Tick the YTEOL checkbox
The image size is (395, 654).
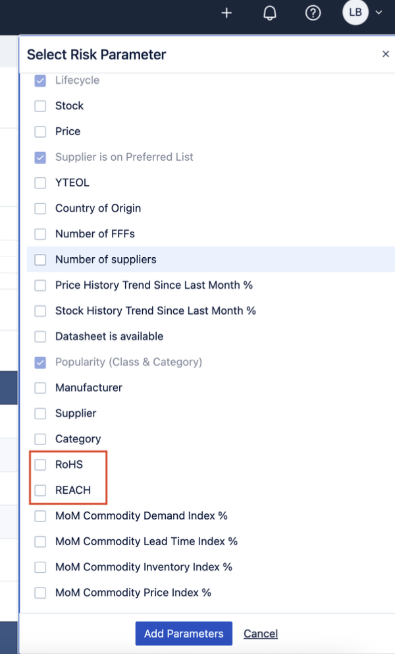40,183
